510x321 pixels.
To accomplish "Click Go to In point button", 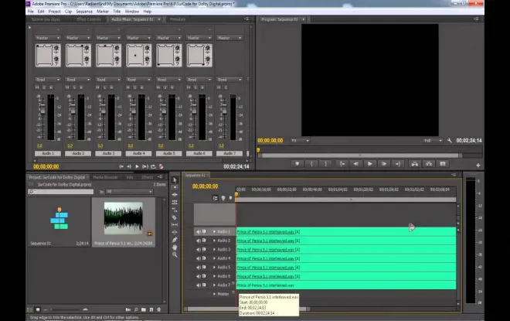I will click(x=342, y=164).
